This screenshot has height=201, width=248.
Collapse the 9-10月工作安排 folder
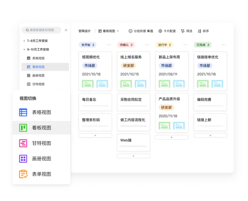click(x=24, y=49)
